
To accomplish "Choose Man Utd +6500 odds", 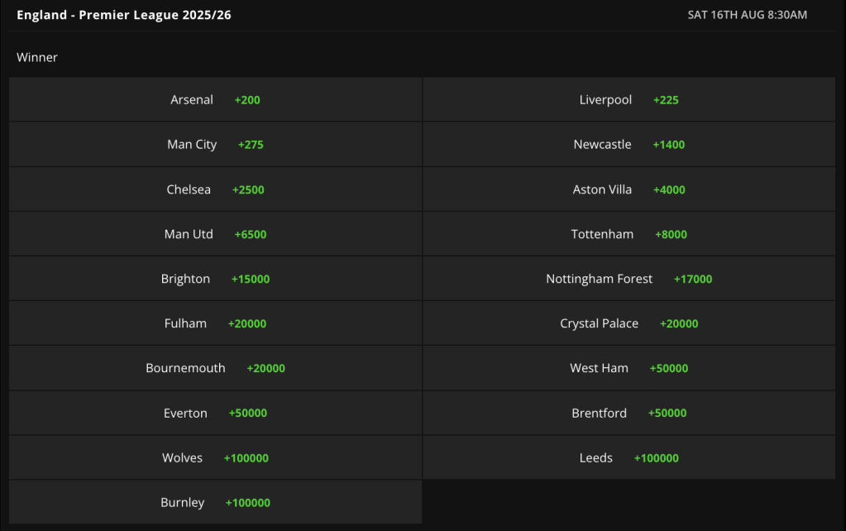I will coord(215,234).
